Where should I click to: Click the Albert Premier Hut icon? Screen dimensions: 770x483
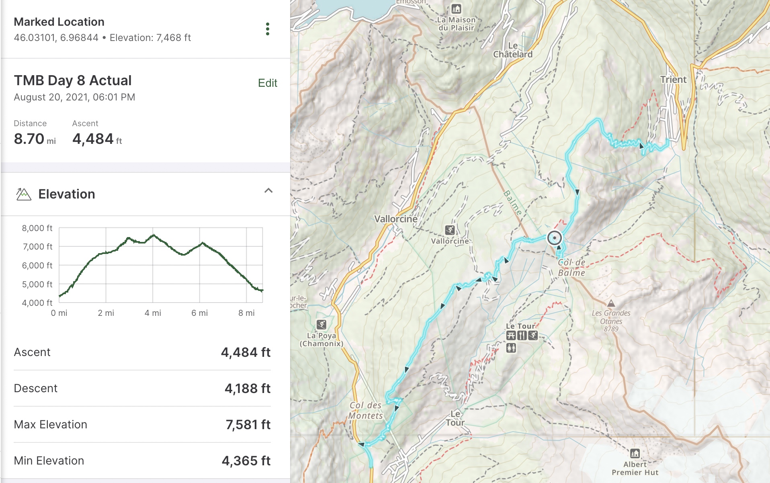635,454
